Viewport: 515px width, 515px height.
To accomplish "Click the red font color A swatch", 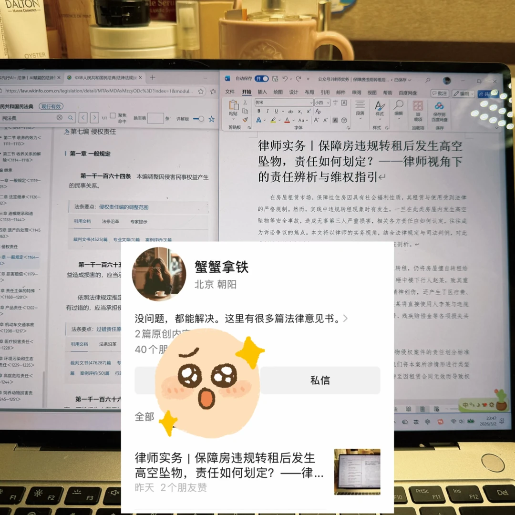I will tap(288, 120).
